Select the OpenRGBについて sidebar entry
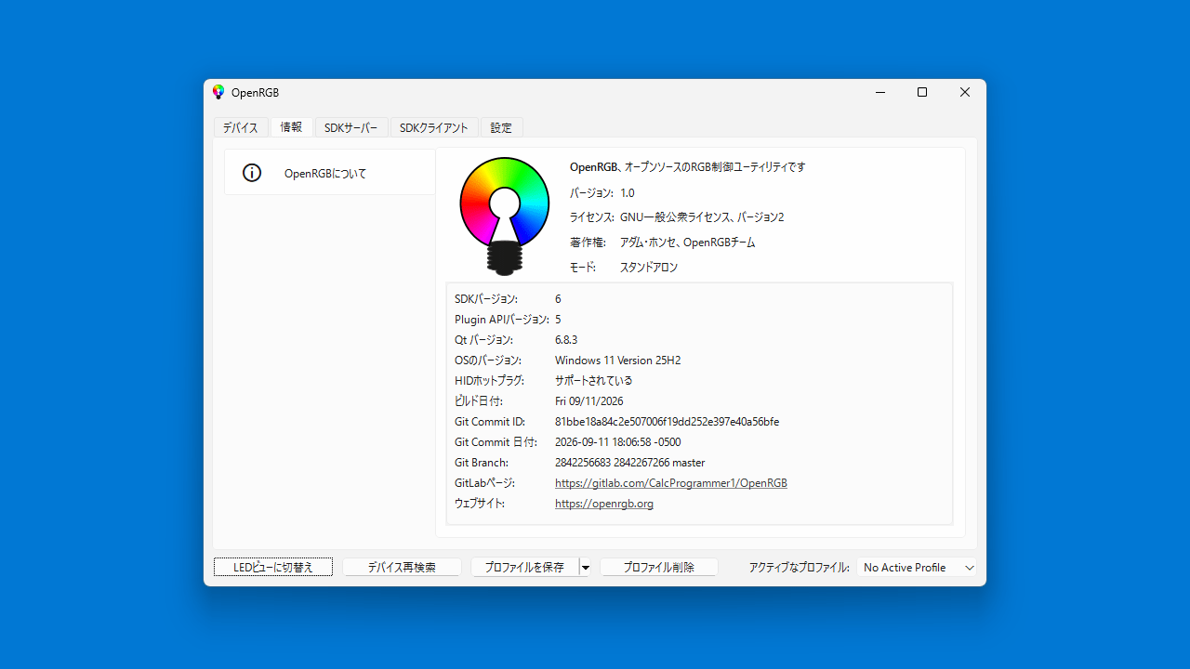Image resolution: width=1190 pixels, height=669 pixels. point(330,173)
